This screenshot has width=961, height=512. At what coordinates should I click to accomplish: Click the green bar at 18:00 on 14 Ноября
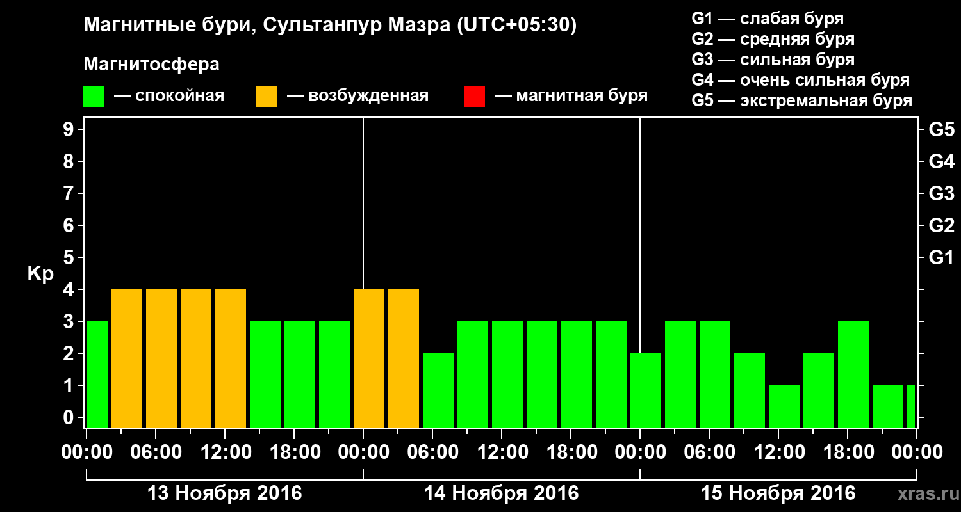(577, 374)
